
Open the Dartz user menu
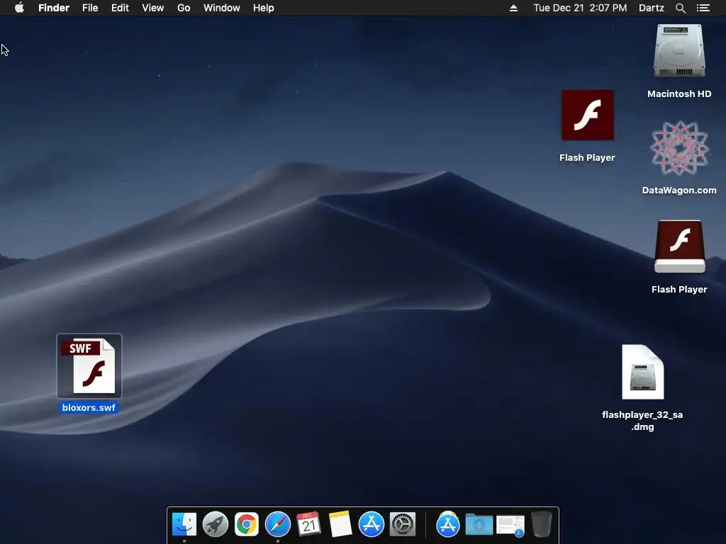pos(652,8)
